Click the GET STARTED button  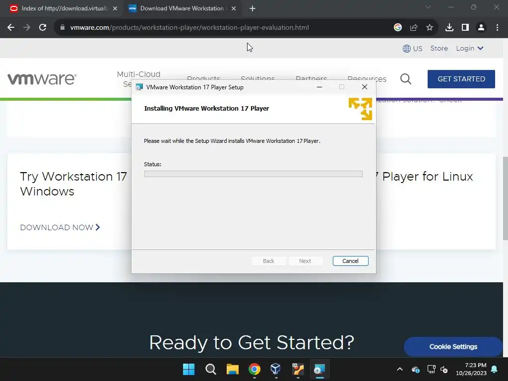click(x=461, y=79)
